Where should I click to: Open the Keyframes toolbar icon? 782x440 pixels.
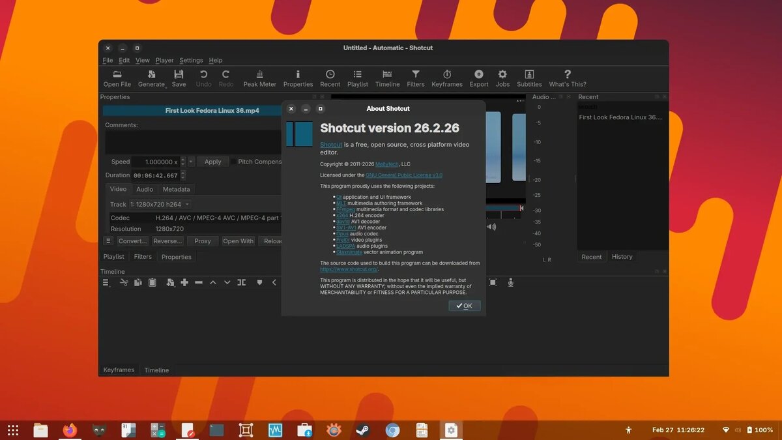[447, 74]
